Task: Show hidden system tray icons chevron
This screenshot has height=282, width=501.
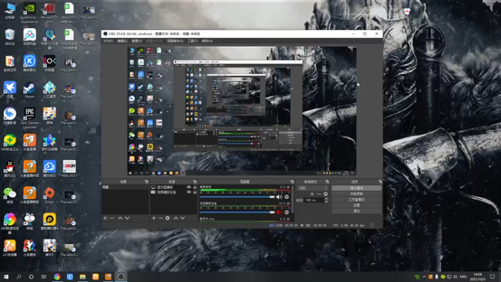Action: pos(424,277)
